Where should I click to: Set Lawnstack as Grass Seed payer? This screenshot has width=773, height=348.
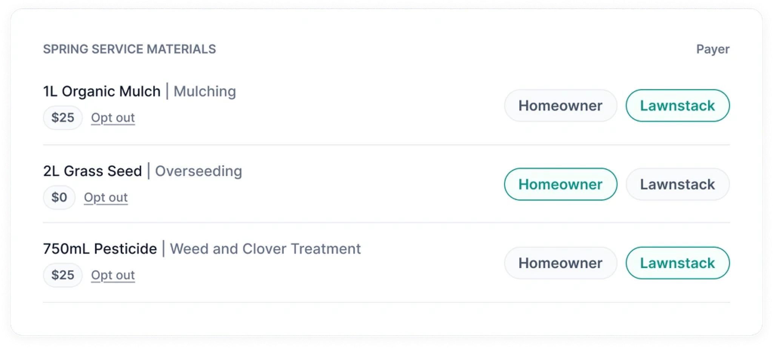(677, 184)
